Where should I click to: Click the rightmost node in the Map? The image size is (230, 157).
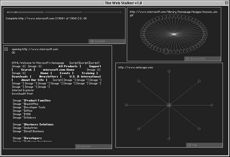pyautogui.click(x=212, y=105)
